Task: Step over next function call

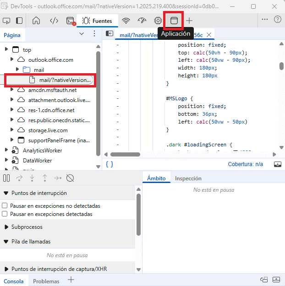Action: click(x=19, y=178)
